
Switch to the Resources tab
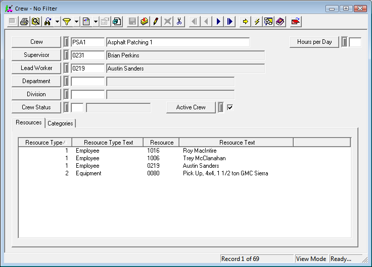[x=29, y=122]
